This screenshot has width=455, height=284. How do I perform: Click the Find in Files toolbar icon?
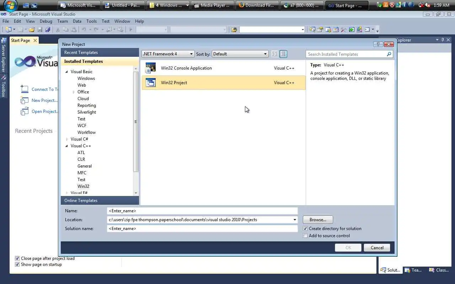[234, 30]
